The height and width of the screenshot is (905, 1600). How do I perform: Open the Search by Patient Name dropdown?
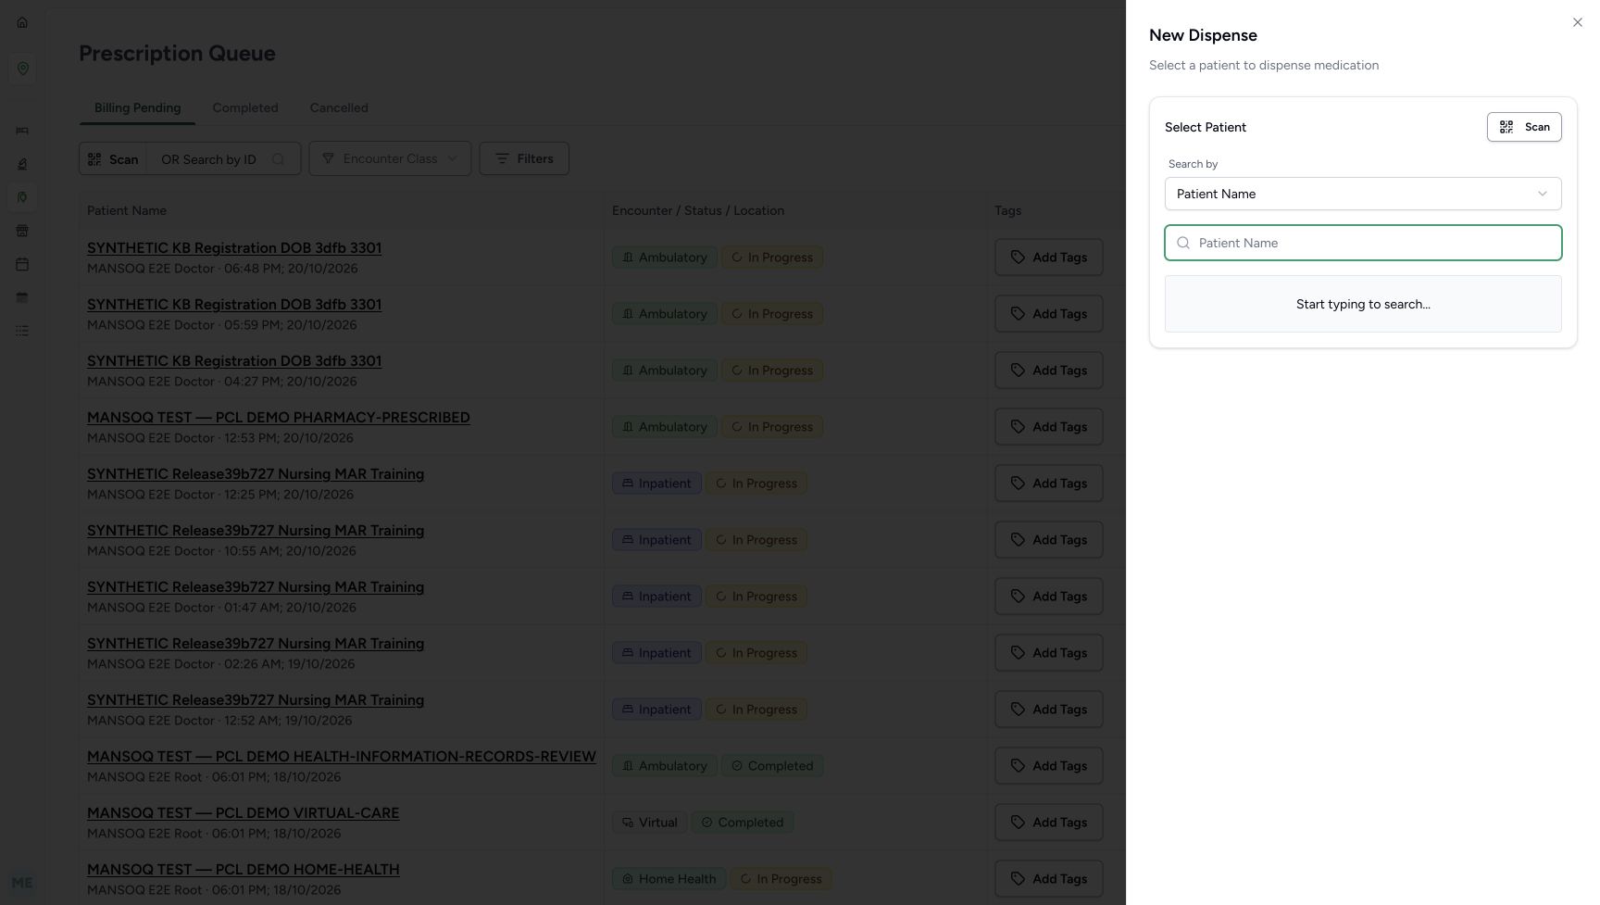coord(1362,194)
